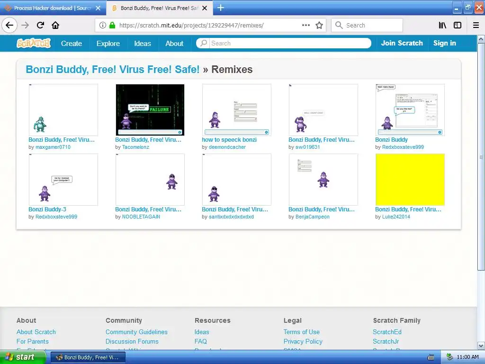This screenshot has width=485, height=364.
Task: Open the browser home page icon
Action: pos(55,26)
